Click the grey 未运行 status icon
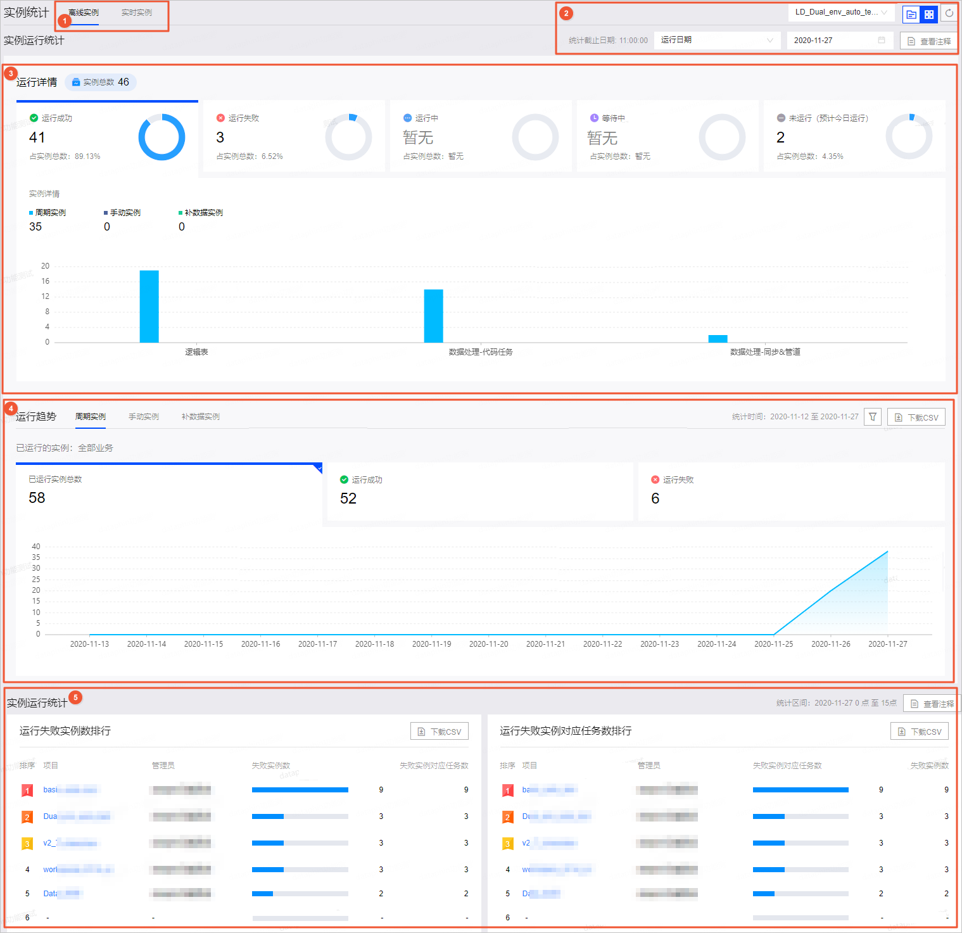 [781, 118]
